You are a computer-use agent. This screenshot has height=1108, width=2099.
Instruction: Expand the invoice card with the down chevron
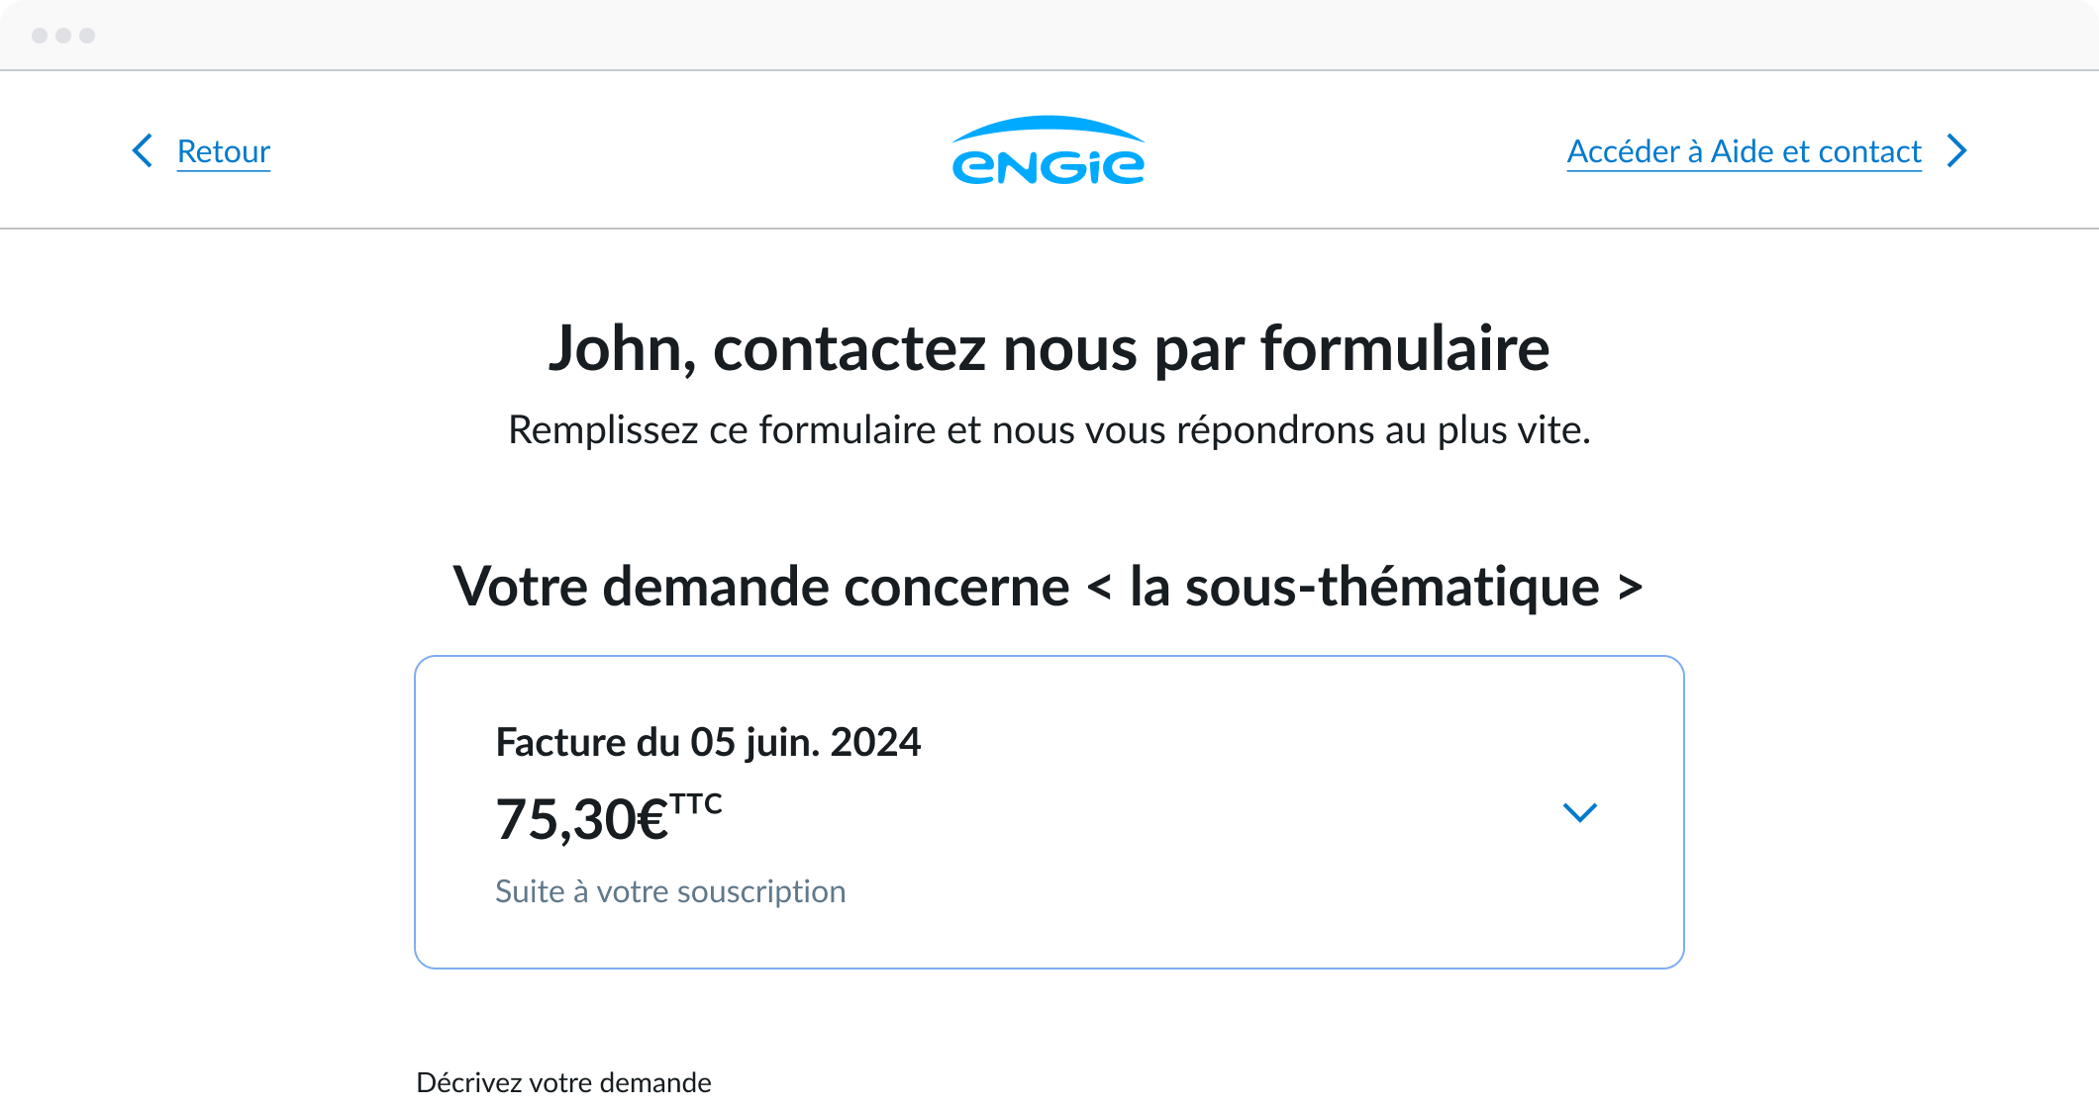pos(1579,812)
